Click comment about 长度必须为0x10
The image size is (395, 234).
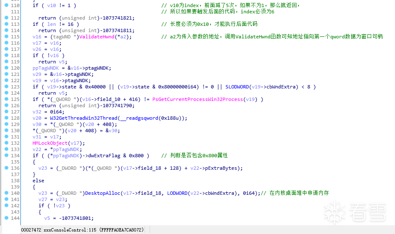pyautogui.click(x=209, y=24)
